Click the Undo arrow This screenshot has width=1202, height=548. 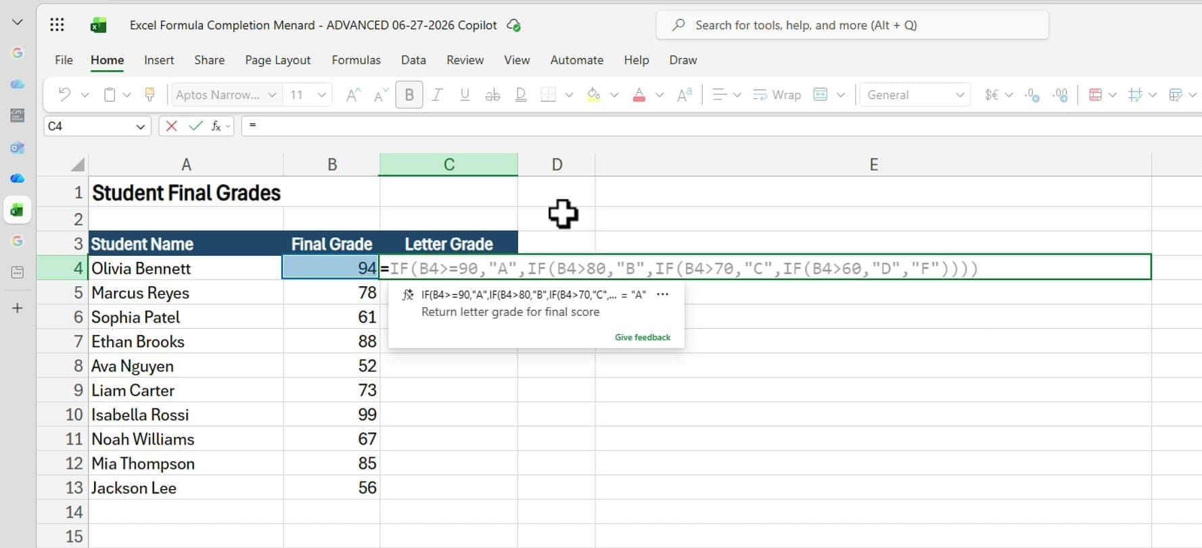click(x=64, y=95)
